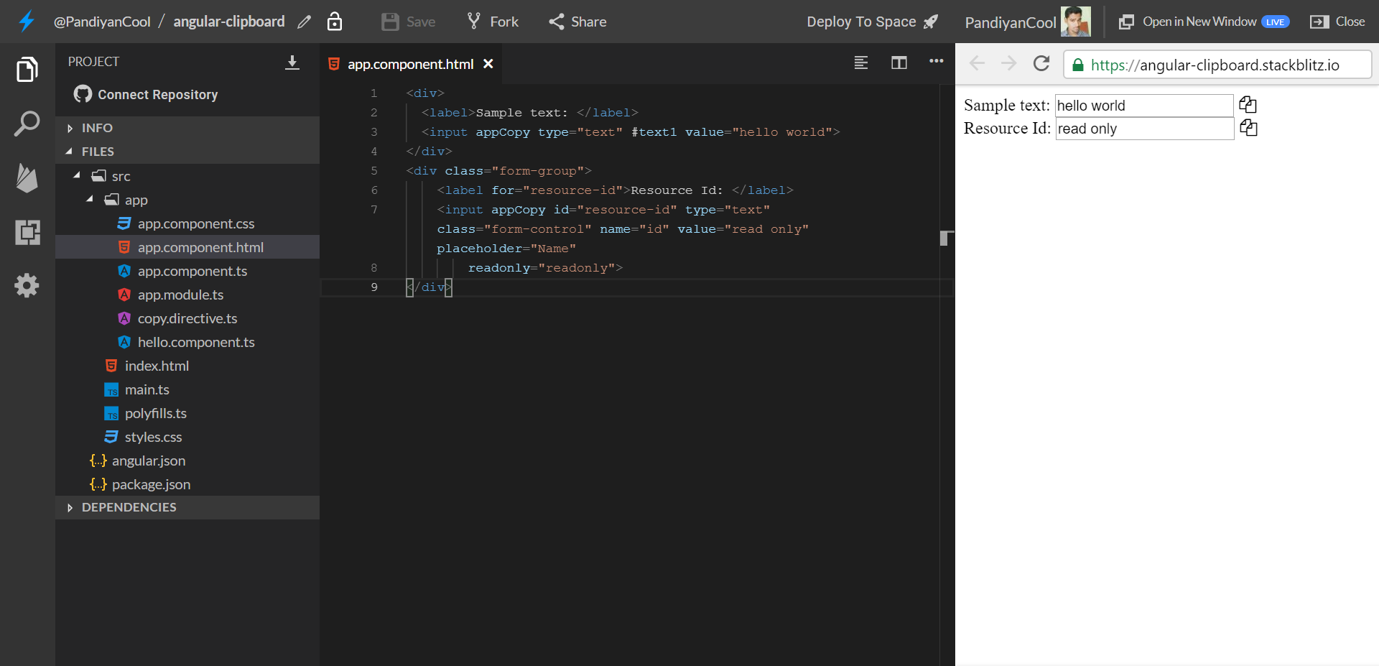Expand the DEPENDENCIES section
The width and height of the screenshot is (1379, 666).
tap(129, 507)
